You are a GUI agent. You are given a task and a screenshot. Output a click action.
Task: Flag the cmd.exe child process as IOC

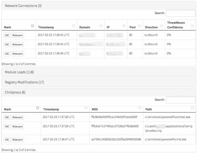pyautogui.click(x=7, y=140)
